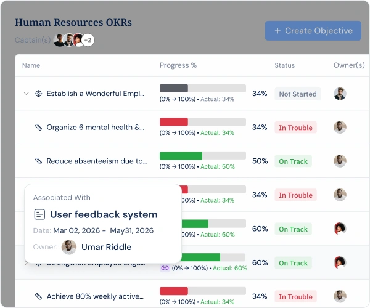Click the purple link icon under Strengthen Employee progress
Screen dimensions: 370x308
[x=165, y=268]
